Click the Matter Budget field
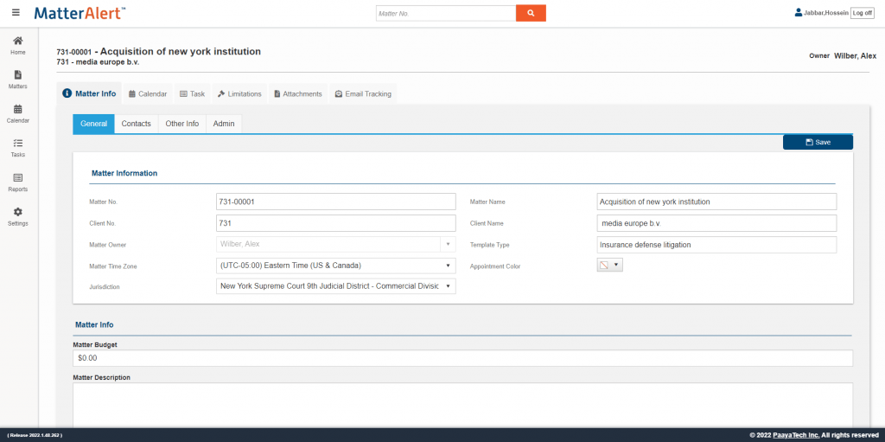 pyautogui.click(x=463, y=358)
